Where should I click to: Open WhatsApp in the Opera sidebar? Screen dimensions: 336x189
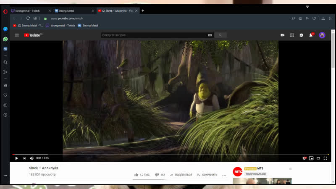pyautogui.click(x=5, y=39)
